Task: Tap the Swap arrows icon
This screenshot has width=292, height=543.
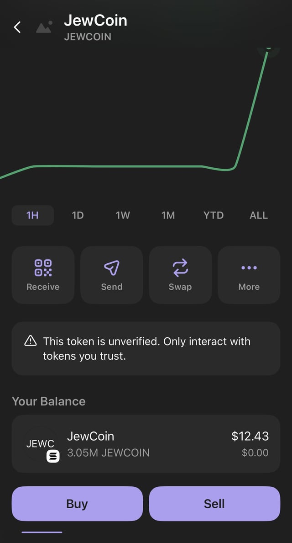Action: coord(180,268)
